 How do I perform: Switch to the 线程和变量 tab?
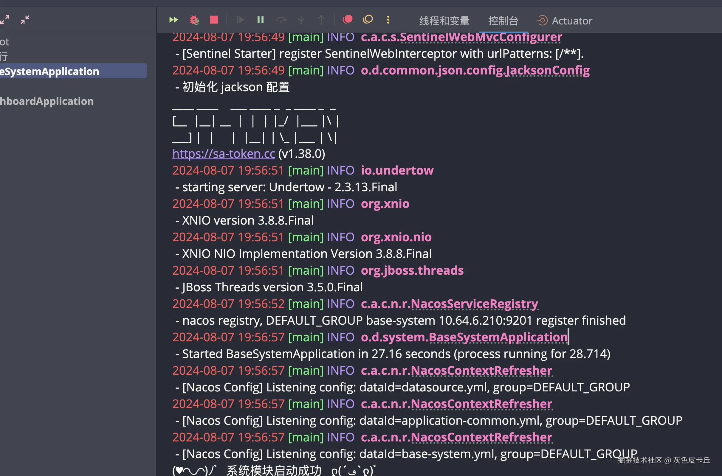click(x=444, y=20)
